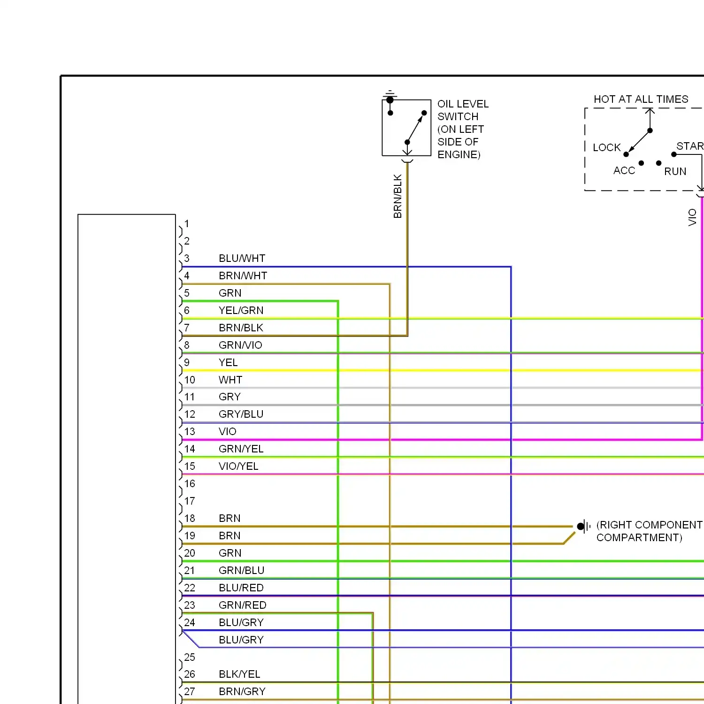
Task: Select pin 24 BLU/GRY wire label
Action: [x=241, y=622]
